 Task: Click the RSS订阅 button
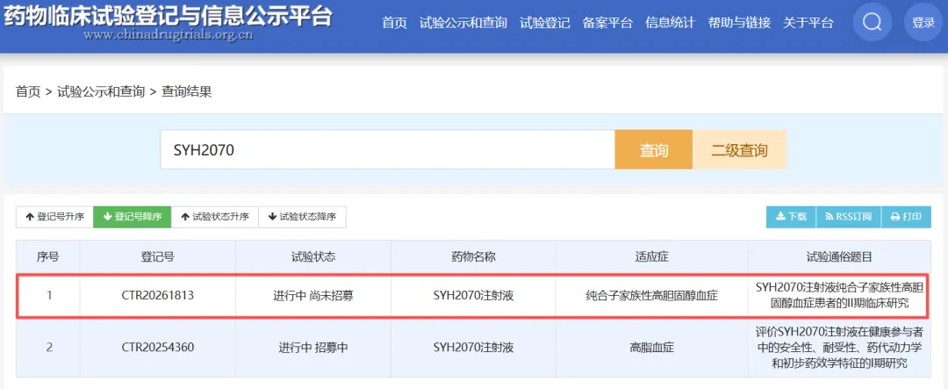point(848,217)
